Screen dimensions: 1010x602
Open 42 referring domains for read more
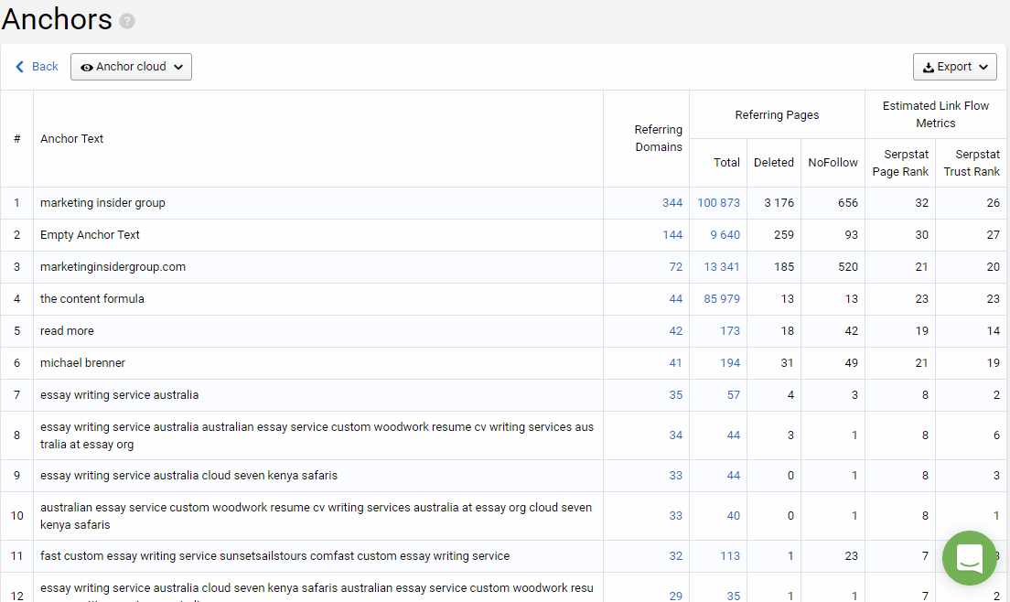(x=675, y=331)
